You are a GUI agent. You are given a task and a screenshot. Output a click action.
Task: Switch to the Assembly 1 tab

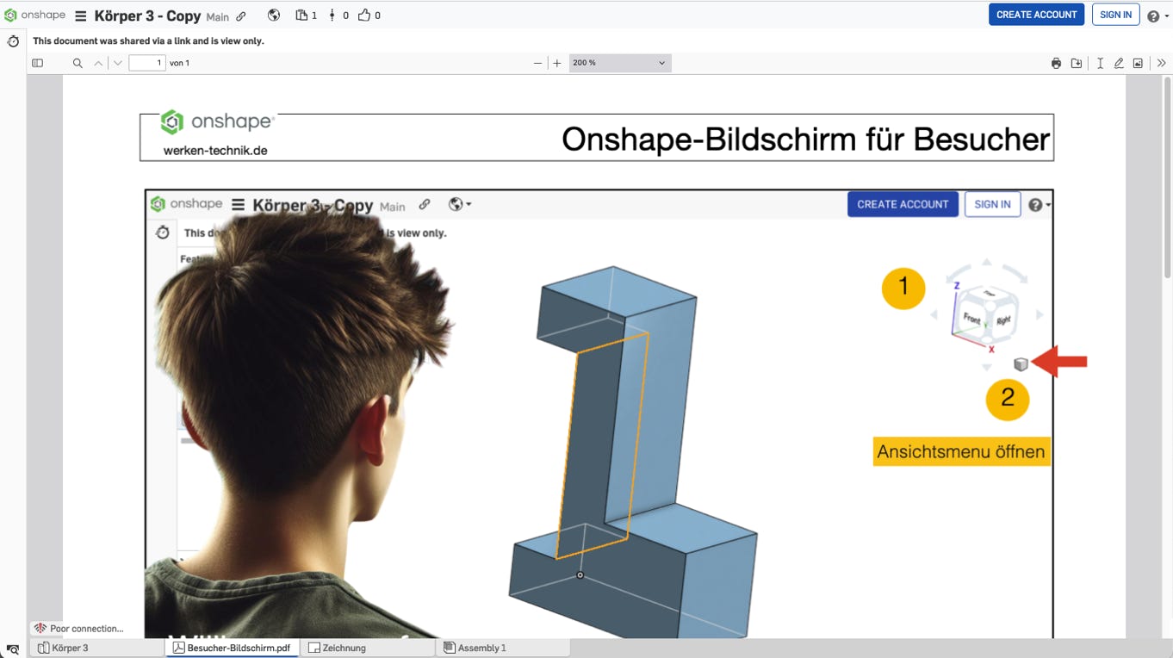tap(503, 648)
